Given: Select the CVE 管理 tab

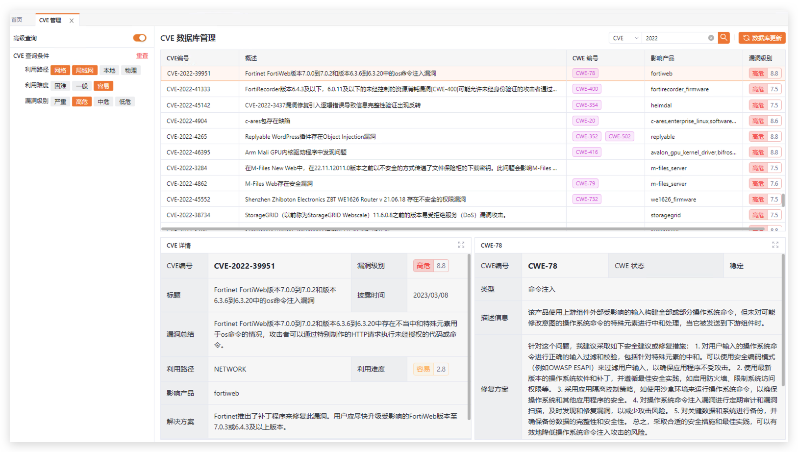Looking at the screenshot, I should (50, 20).
